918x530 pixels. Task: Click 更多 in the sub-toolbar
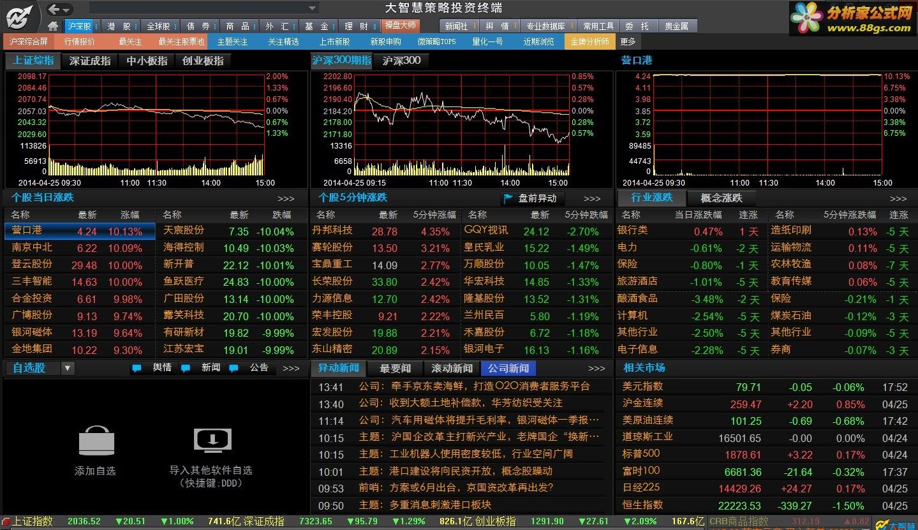(x=628, y=42)
